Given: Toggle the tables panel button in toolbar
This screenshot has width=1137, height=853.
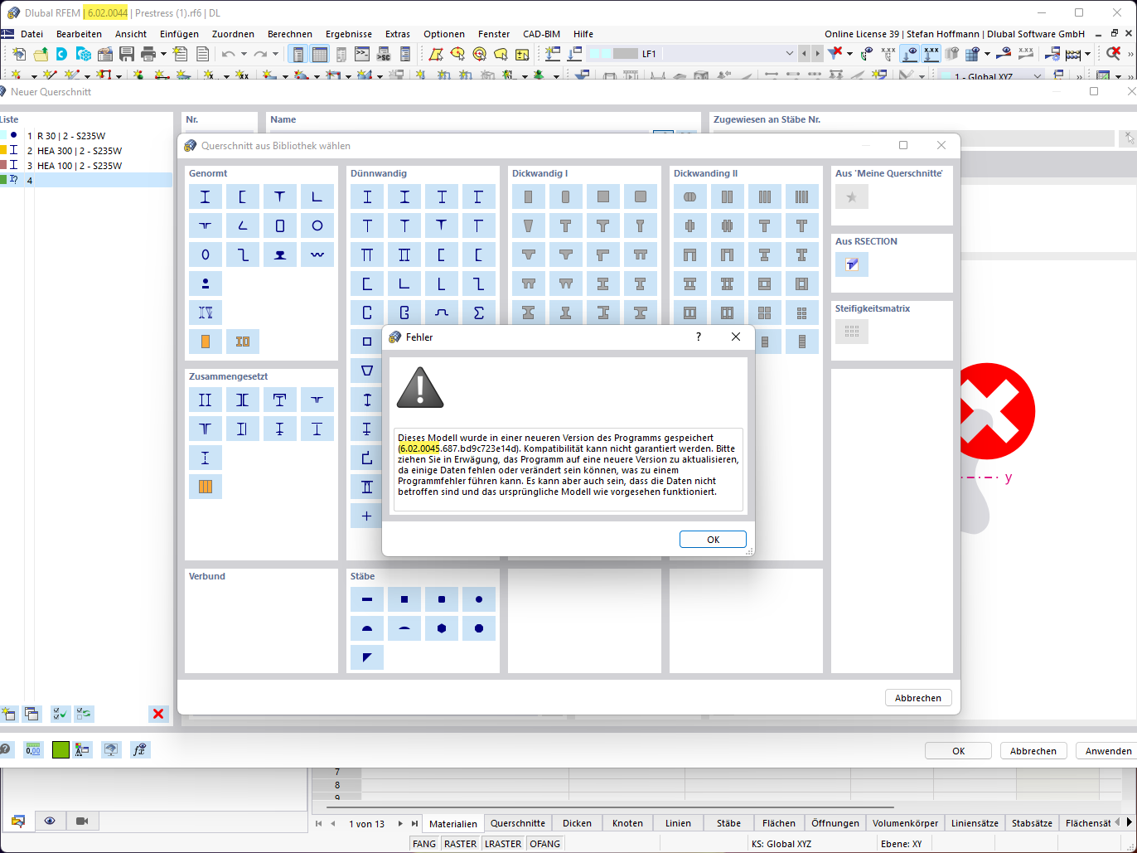Looking at the screenshot, I should coord(320,54).
